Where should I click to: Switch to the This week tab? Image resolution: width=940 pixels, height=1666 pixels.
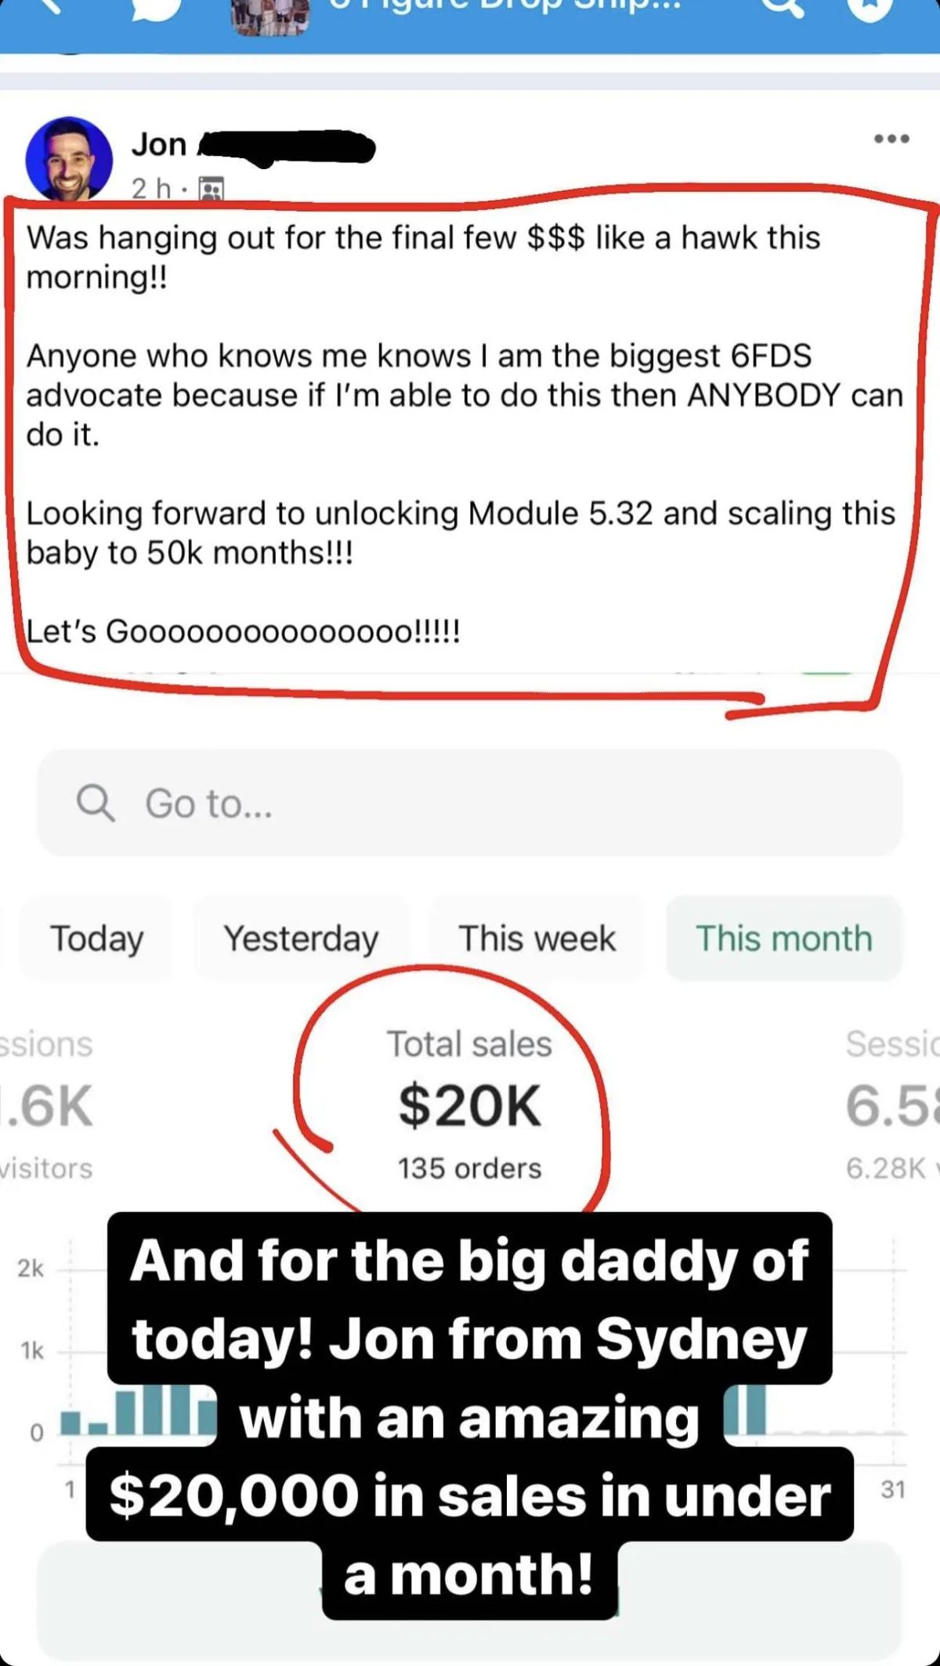click(537, 938)
